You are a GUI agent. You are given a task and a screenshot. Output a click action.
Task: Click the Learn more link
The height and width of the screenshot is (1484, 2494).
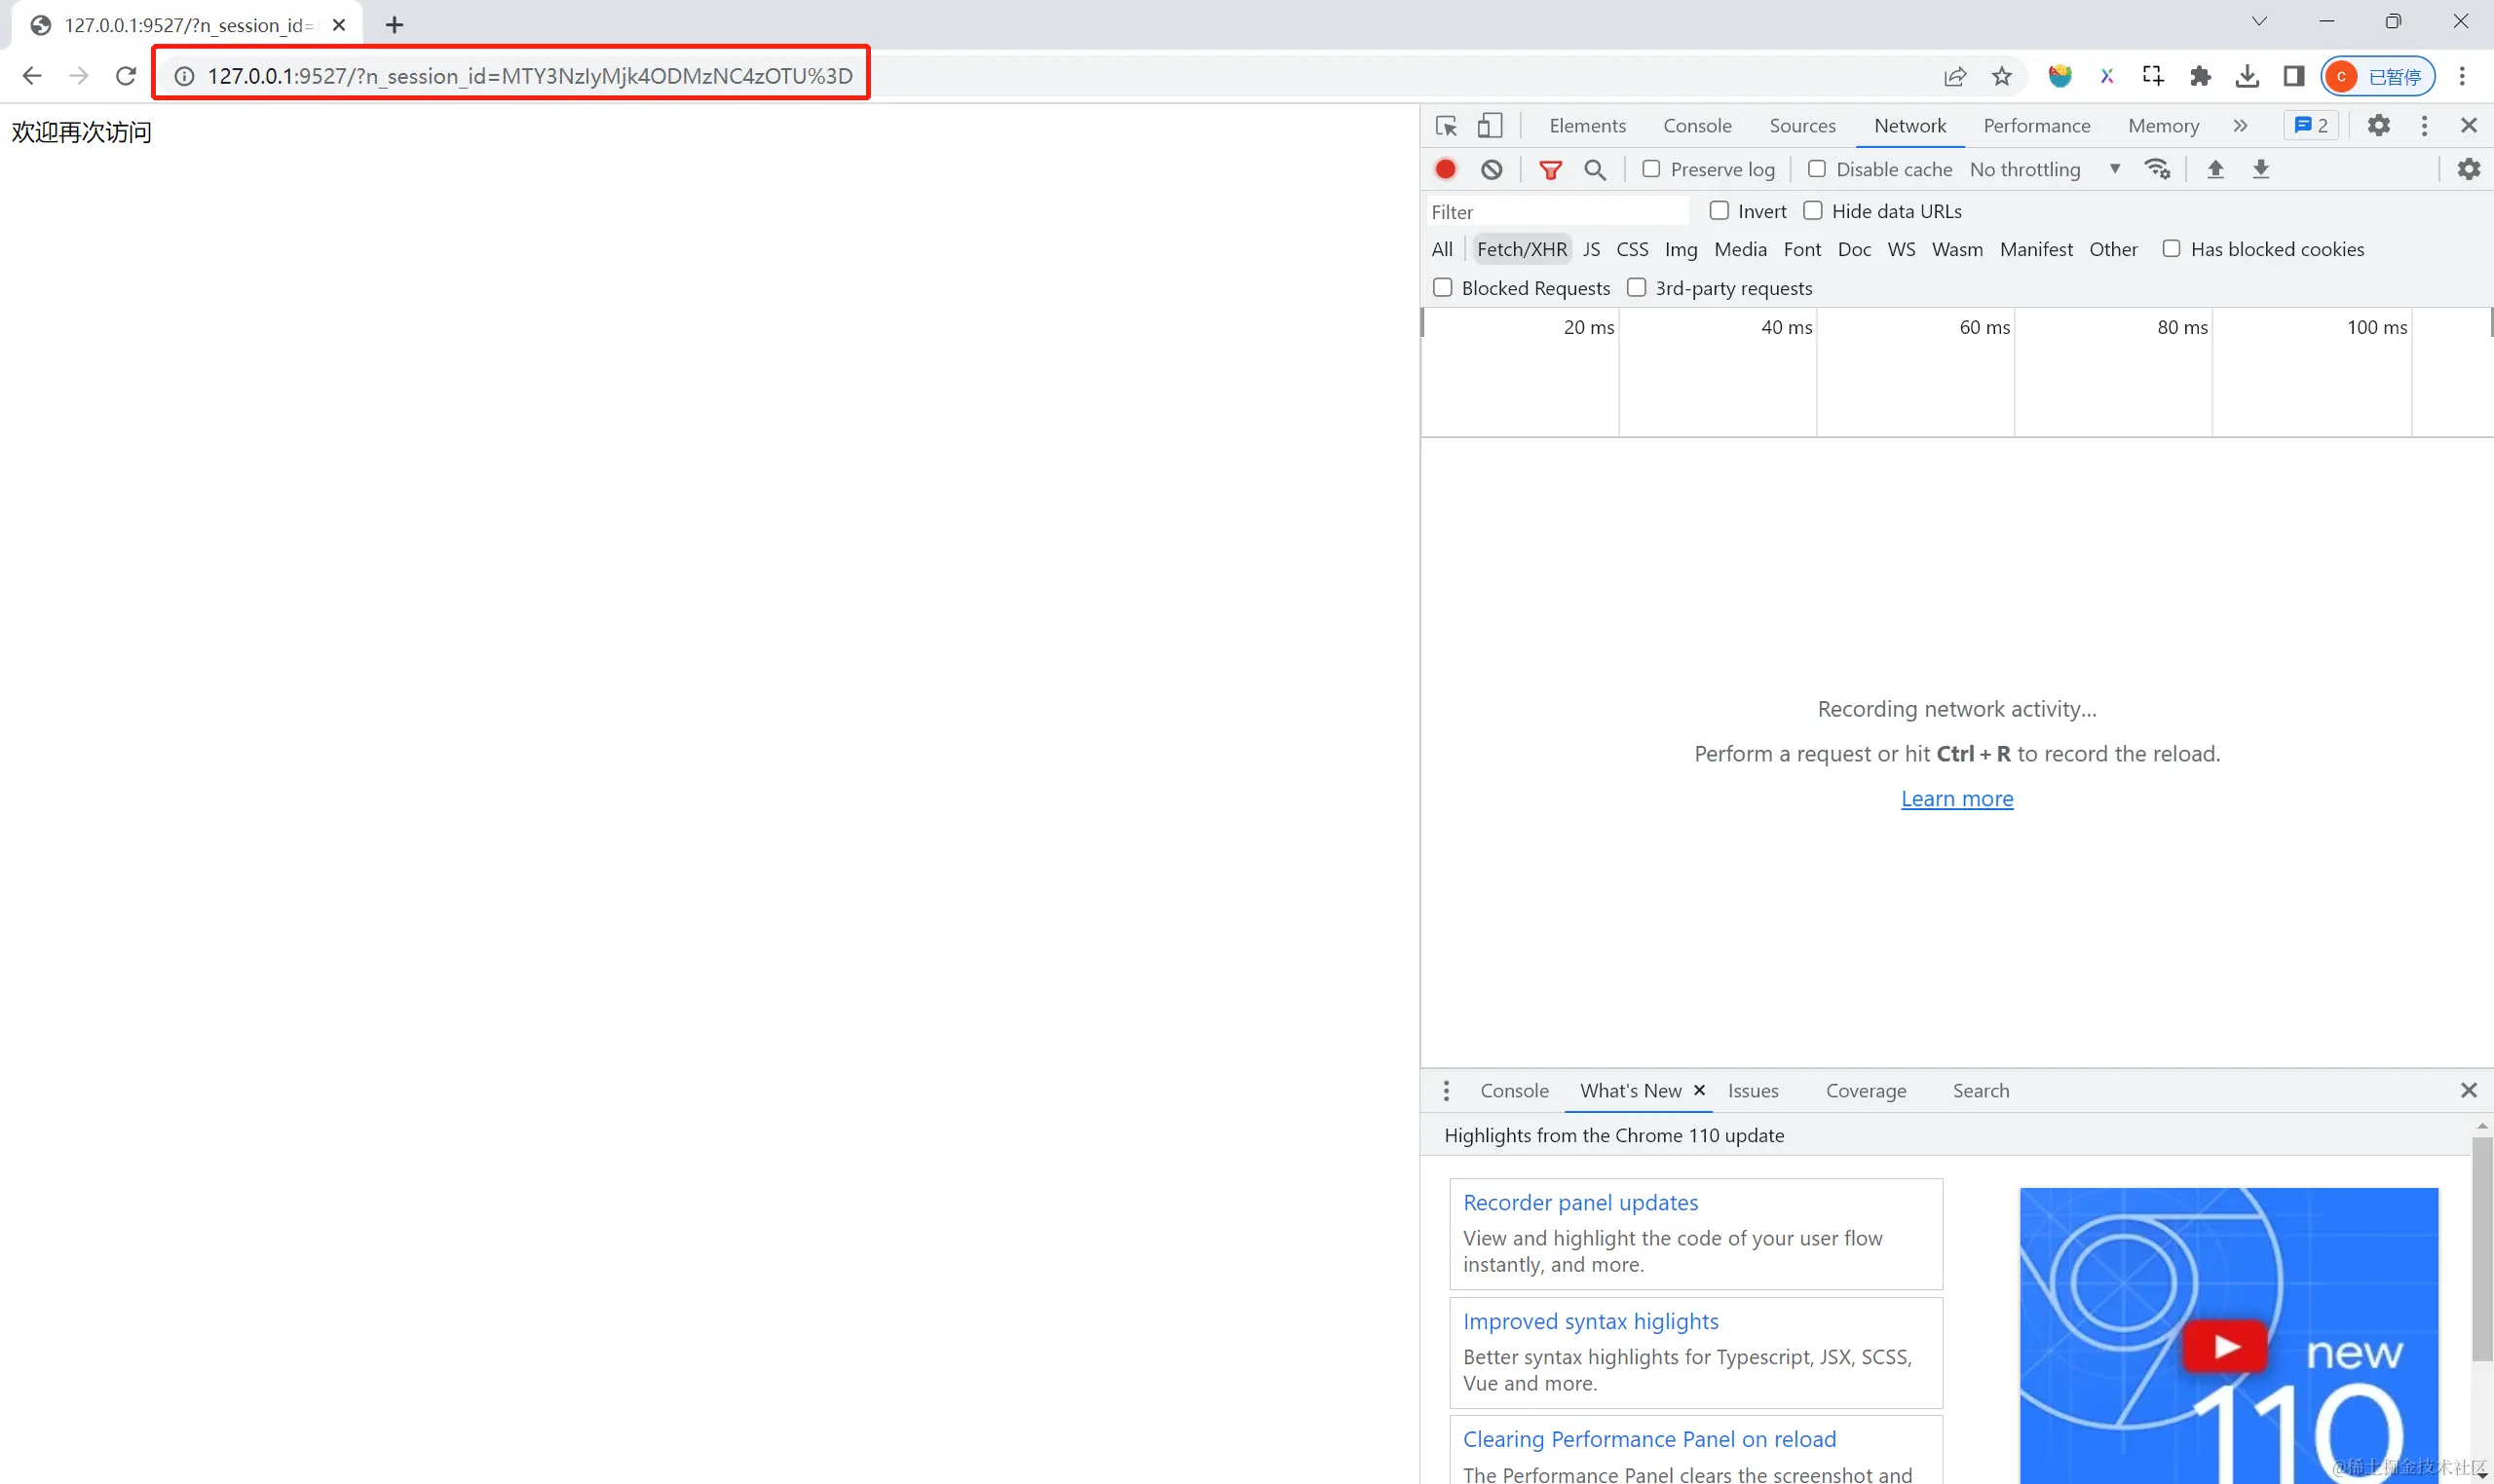click(x=1956, y=799)
